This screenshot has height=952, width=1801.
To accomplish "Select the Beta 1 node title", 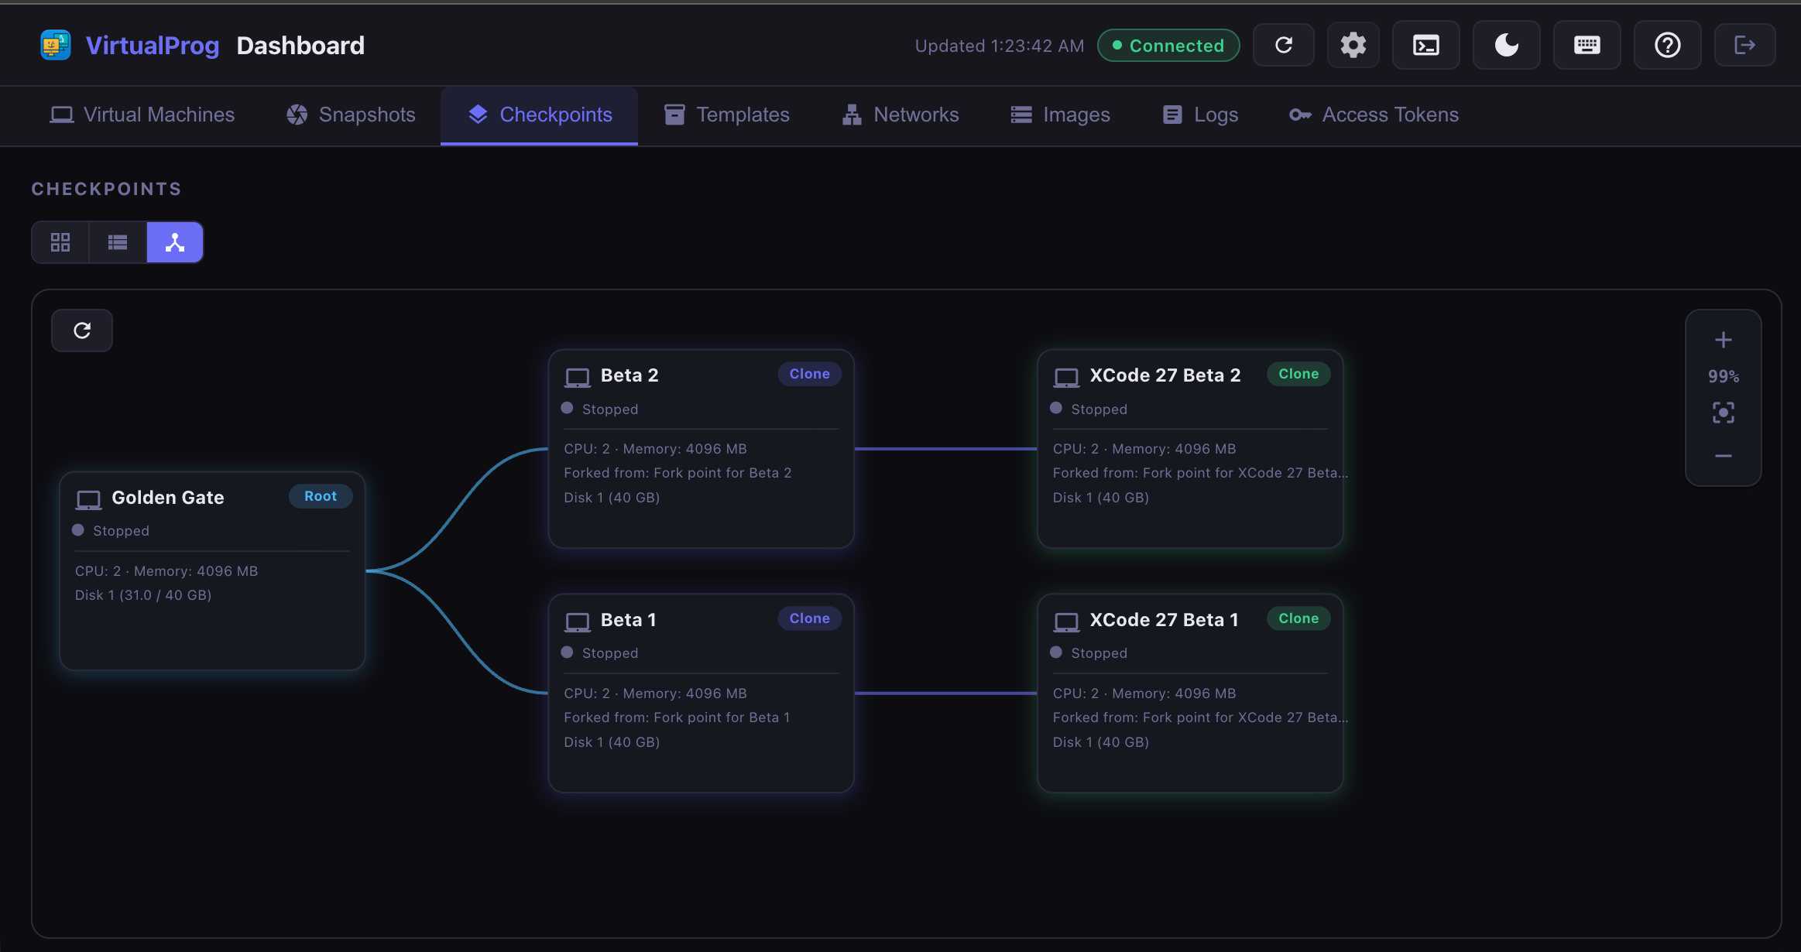I will [629, 620].
